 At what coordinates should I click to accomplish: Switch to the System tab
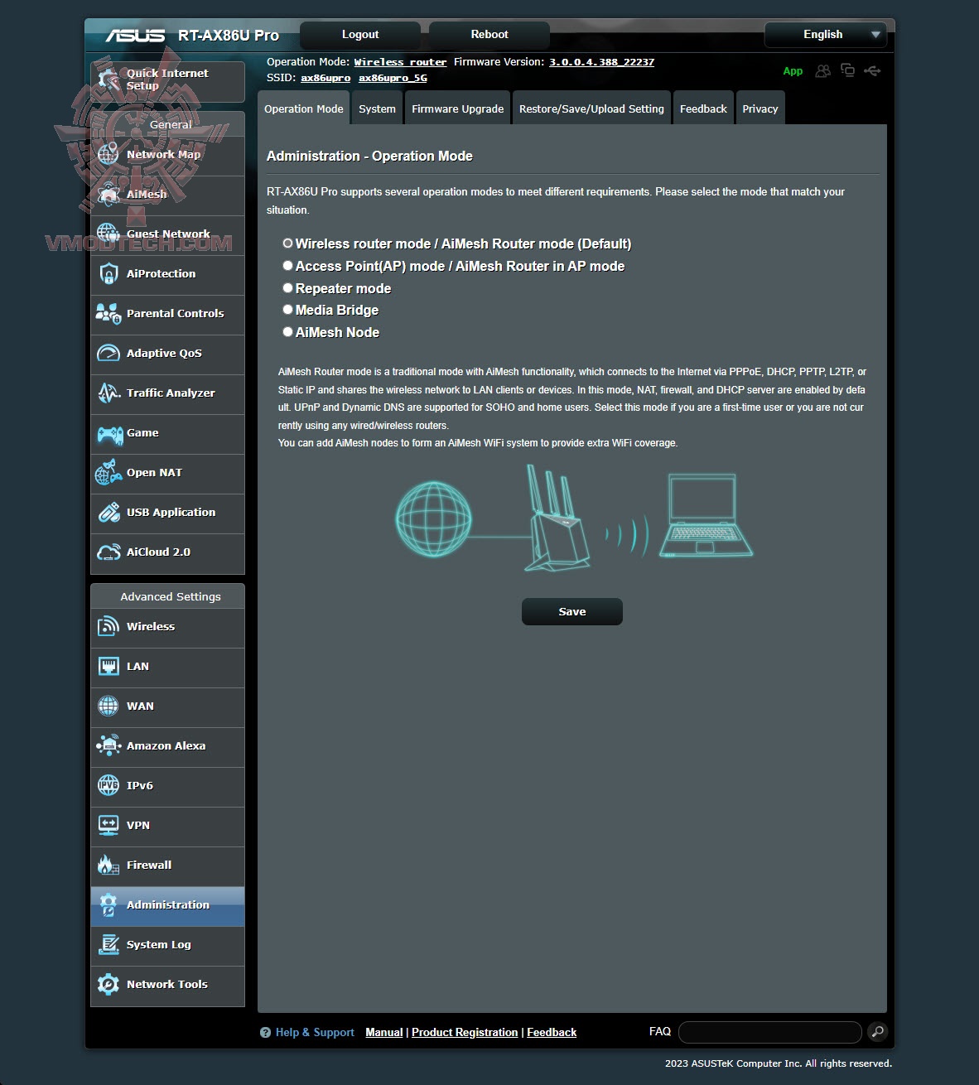377,108
